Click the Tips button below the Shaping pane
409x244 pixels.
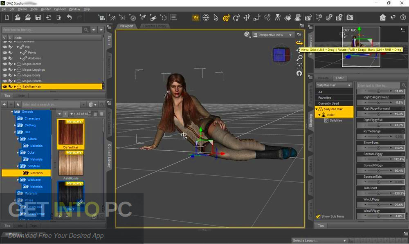[x=321, y=226]
